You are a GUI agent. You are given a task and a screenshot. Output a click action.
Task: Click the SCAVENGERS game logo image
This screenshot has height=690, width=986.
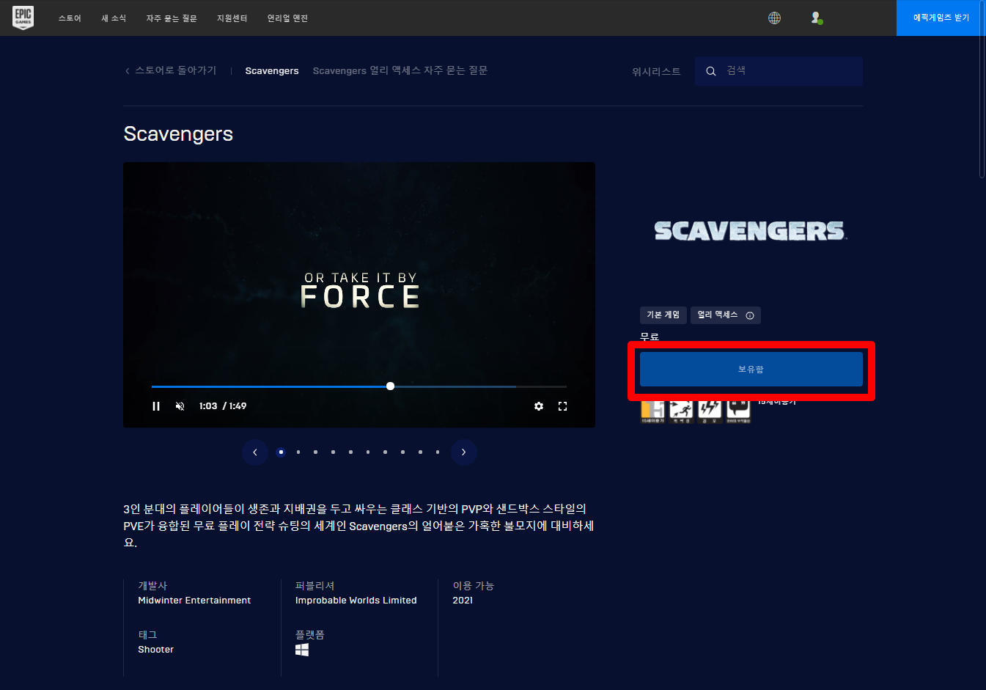pyautogui.click(x=751, y=231)
